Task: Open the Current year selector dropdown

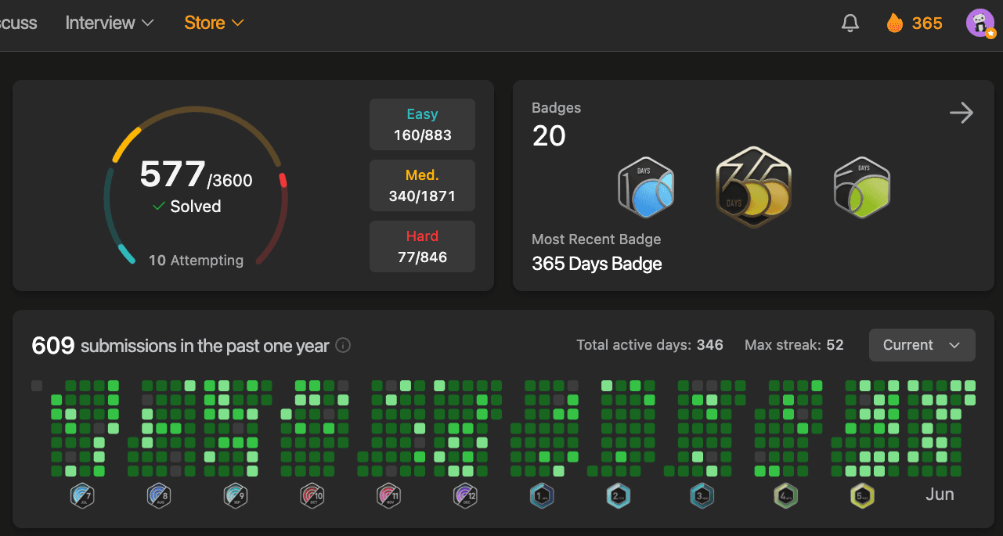Action: point(922,344)
